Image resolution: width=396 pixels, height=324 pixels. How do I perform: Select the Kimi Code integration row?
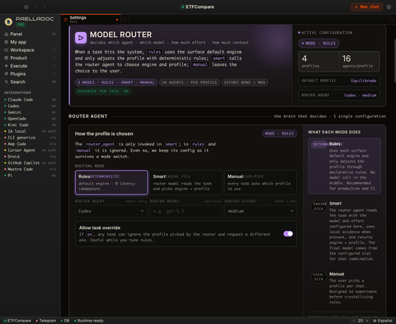pyautogui.click(x=30, y=124)
